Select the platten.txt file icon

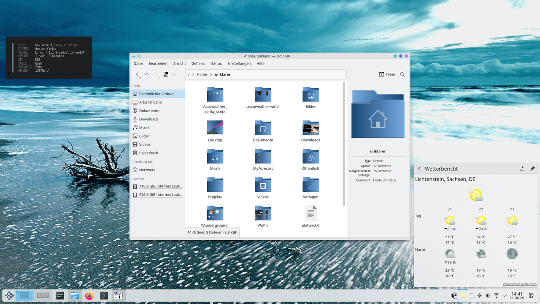pos(310,213)
